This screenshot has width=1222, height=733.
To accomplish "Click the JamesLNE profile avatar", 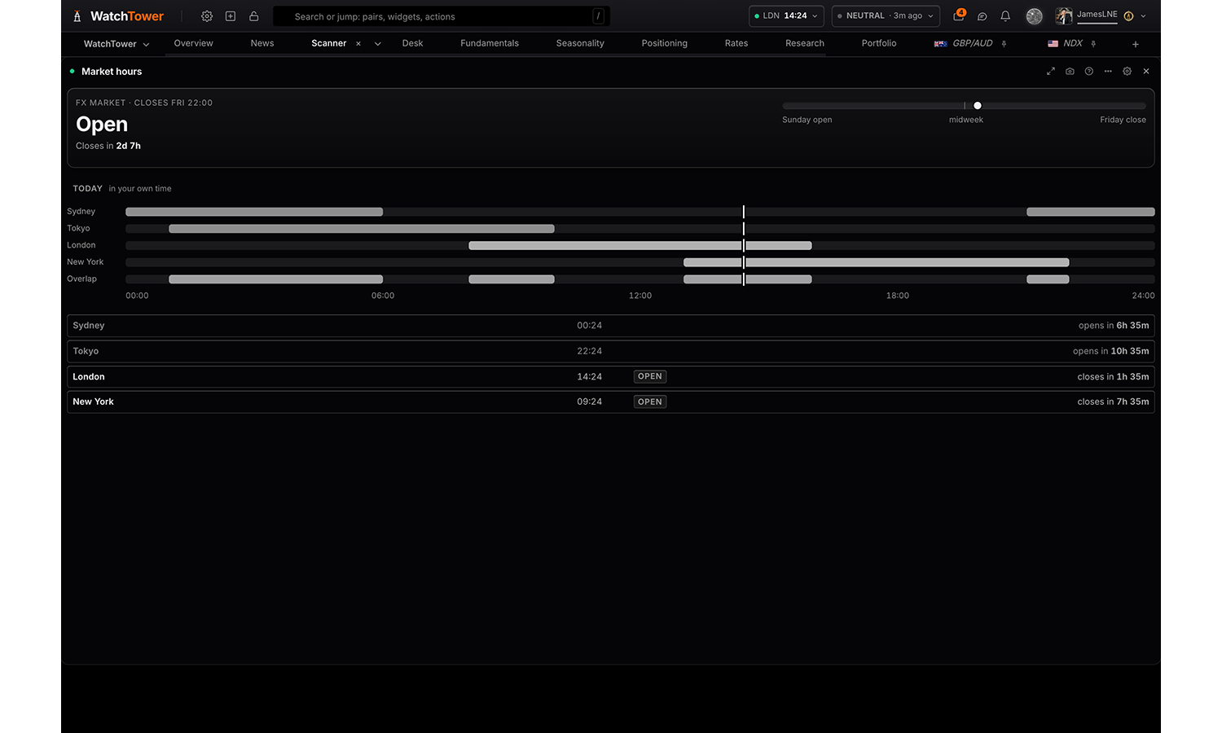I will point(1064,16).
